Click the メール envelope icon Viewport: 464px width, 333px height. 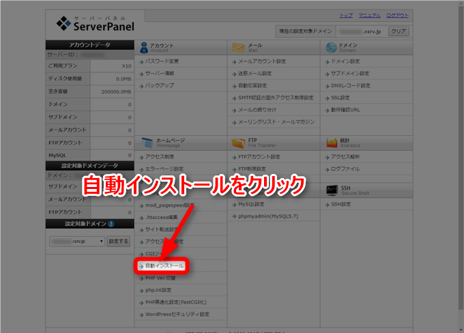238,48
